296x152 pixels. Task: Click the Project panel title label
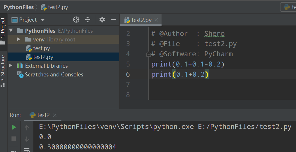tap(28, 20)
